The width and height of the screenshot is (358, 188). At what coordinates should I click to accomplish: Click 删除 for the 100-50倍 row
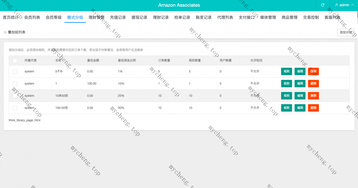tap(313, 108)
